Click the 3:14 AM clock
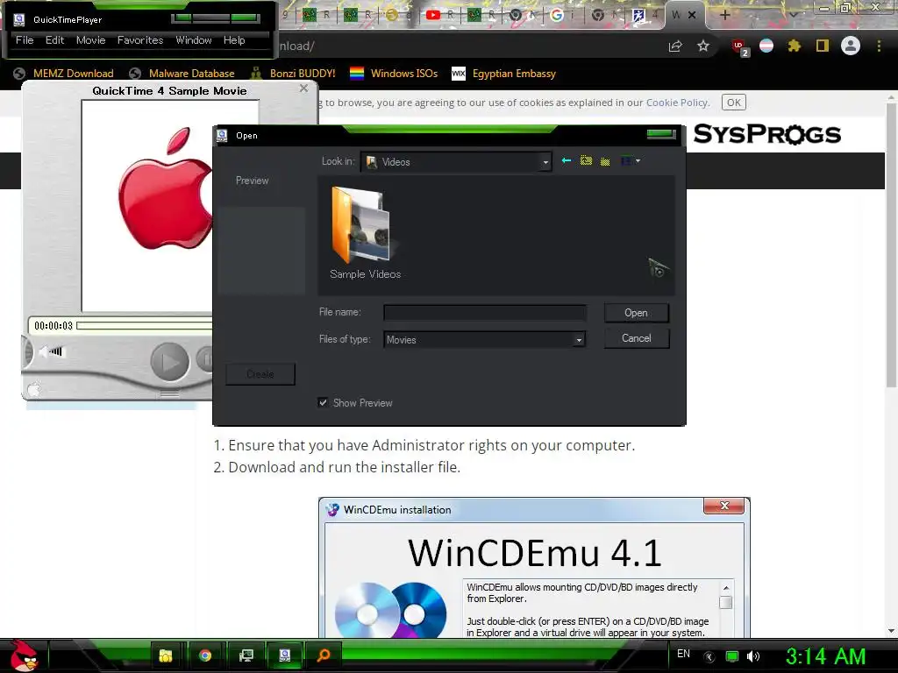898x673 pixels. tap(825, 656)
